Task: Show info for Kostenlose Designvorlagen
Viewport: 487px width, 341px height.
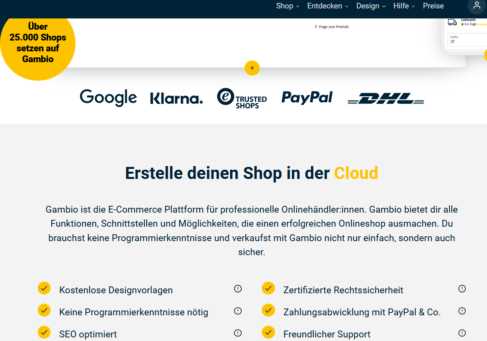Action: point(238,289)
